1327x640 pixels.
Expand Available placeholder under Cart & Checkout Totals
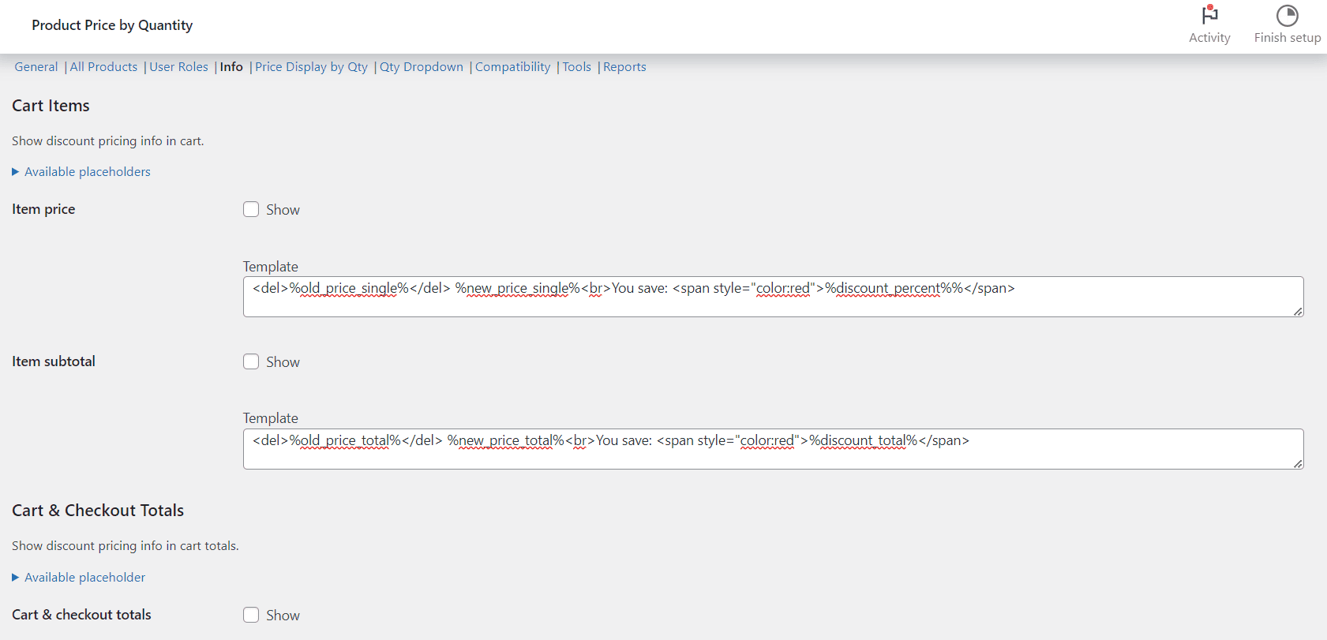(x=79, y=578)
